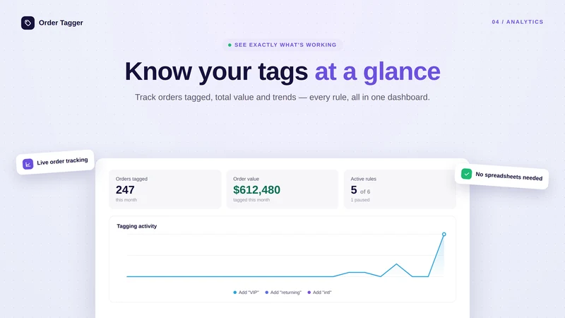Click the Add "VIP" legend label
The image size is (565, 318).
pyautogui.click(x=249, y=293)
